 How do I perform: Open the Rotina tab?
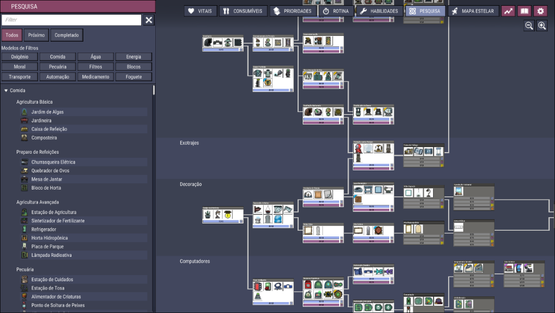[x=336, y=11]
